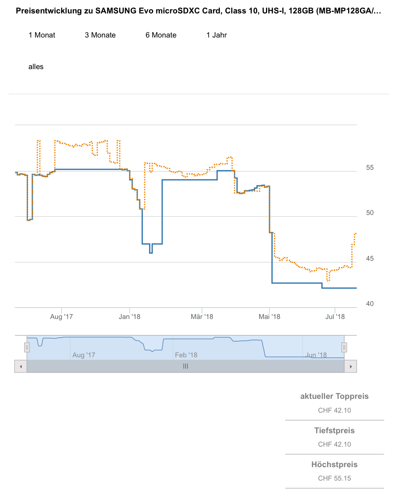Select the 1 Monat time range
Viewport: 395px width, 496px height.
[x=42, y=35]
